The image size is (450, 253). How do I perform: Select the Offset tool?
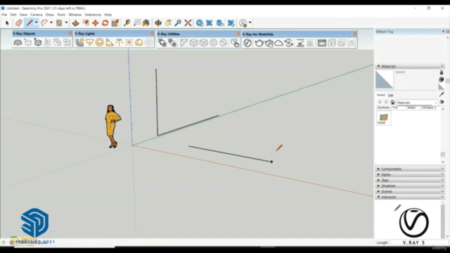(86, 23)
